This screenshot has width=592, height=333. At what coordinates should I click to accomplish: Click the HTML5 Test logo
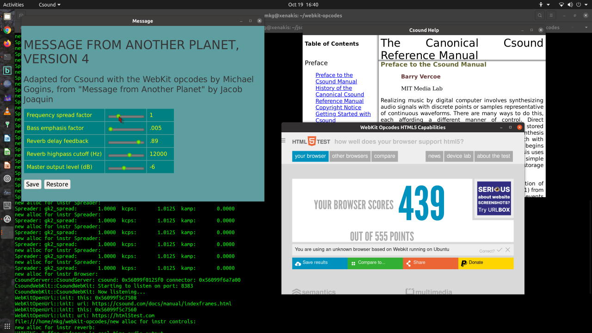pos(311,142)
